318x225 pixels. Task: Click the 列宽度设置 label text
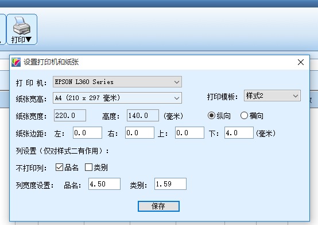click(x=34, y=185)
